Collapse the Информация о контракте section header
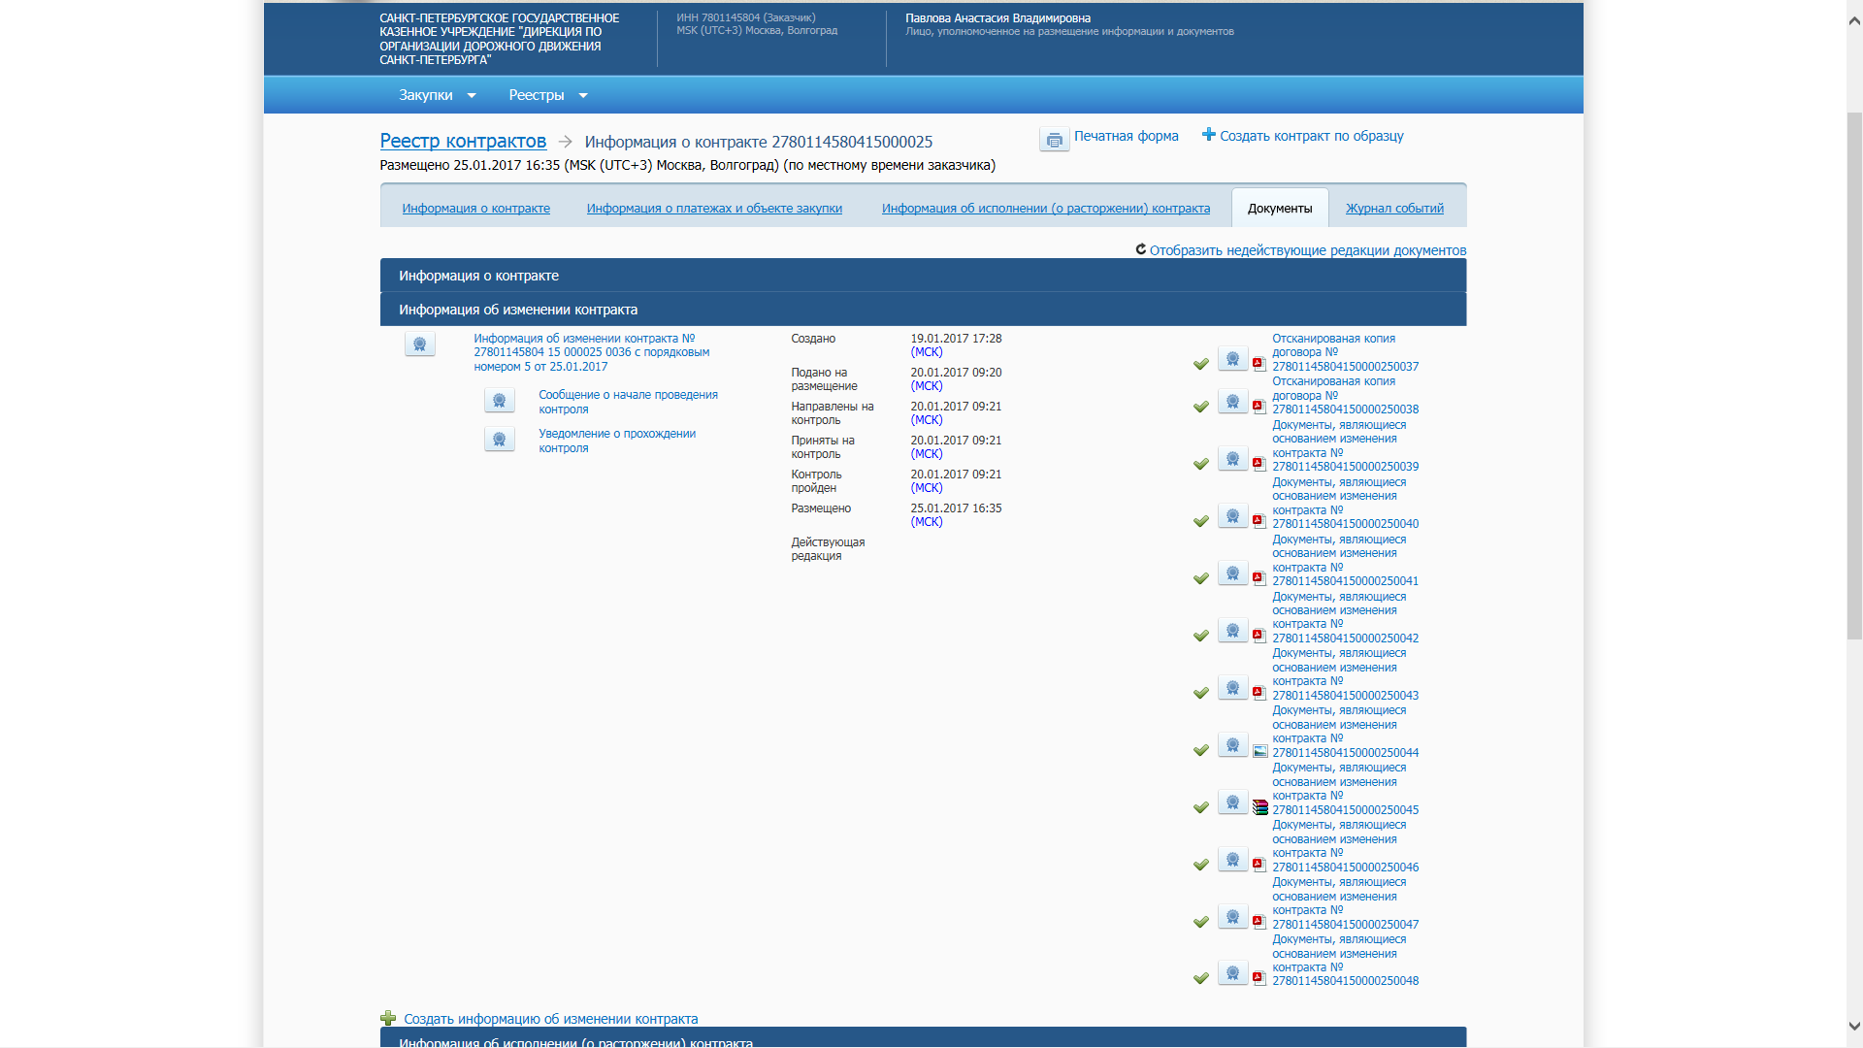The height and width of the screenshot is (1048, 1863). pyautogui.click(x=923, y=276)
